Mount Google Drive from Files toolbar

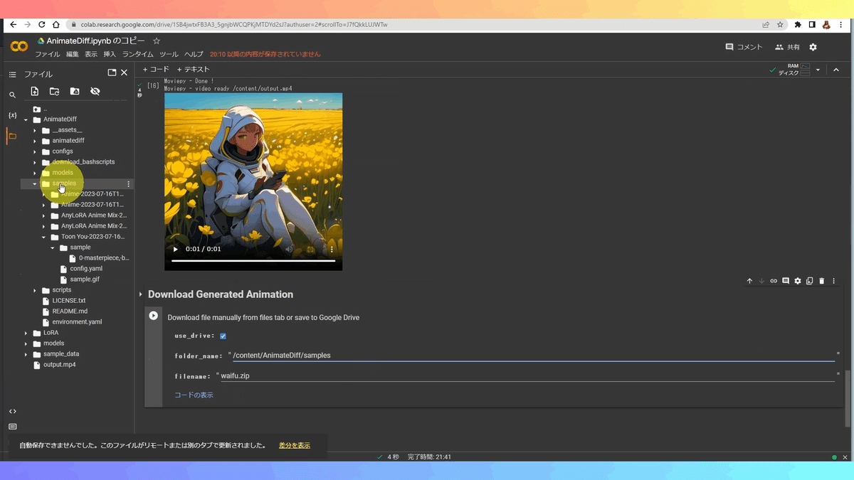click(x=75, y=91)
